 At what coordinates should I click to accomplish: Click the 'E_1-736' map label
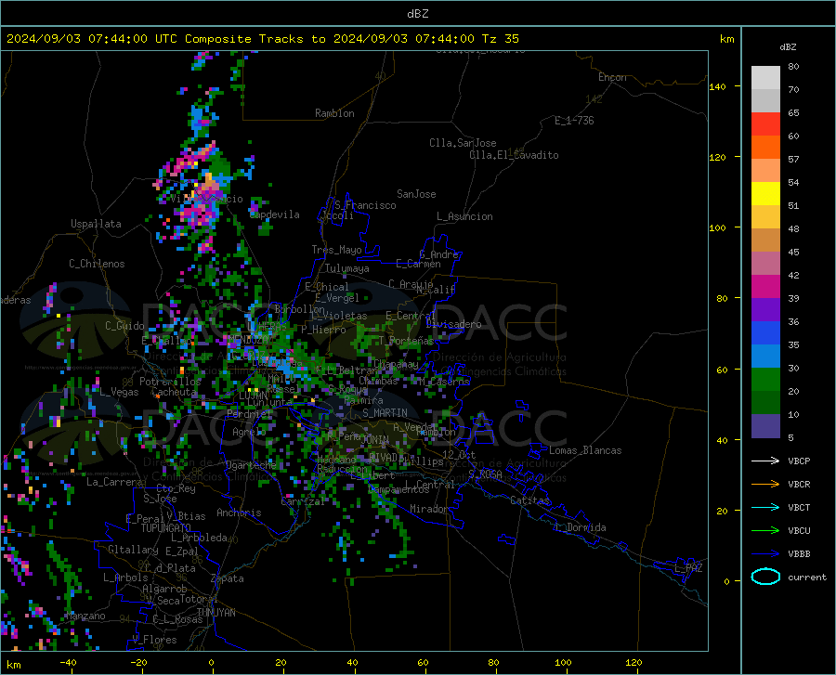pyautogui.click(x=574, y=121)
